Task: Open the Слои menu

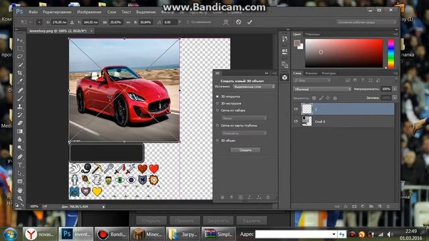Action: point(112,12)
